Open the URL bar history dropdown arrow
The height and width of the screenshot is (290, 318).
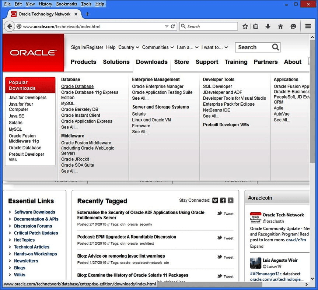click(167, 26)
